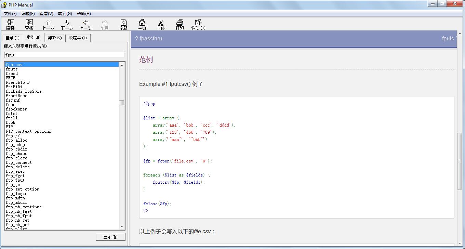Follow the fputs next-page link
The image size is (465, 249).
(x=449, y=39)
